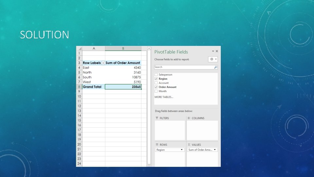Select row 3 header
314x177 pixels.
tap(79, 63)
